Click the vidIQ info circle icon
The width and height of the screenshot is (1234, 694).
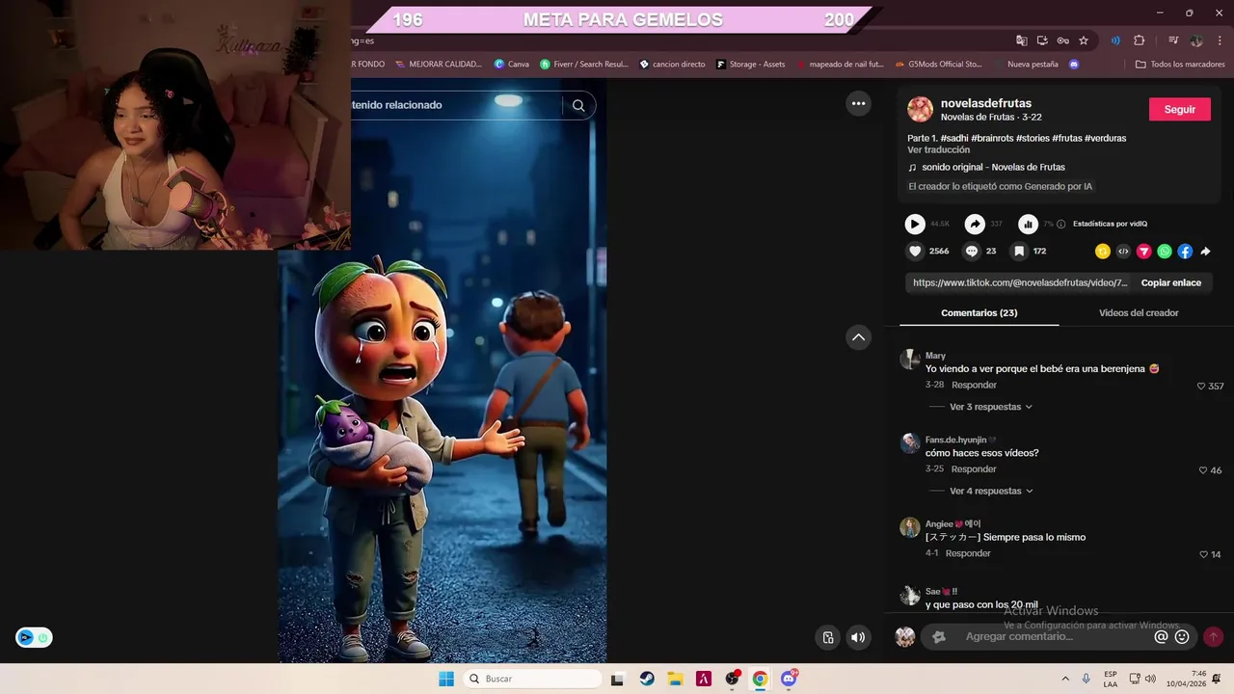(x=1061, y=224)
